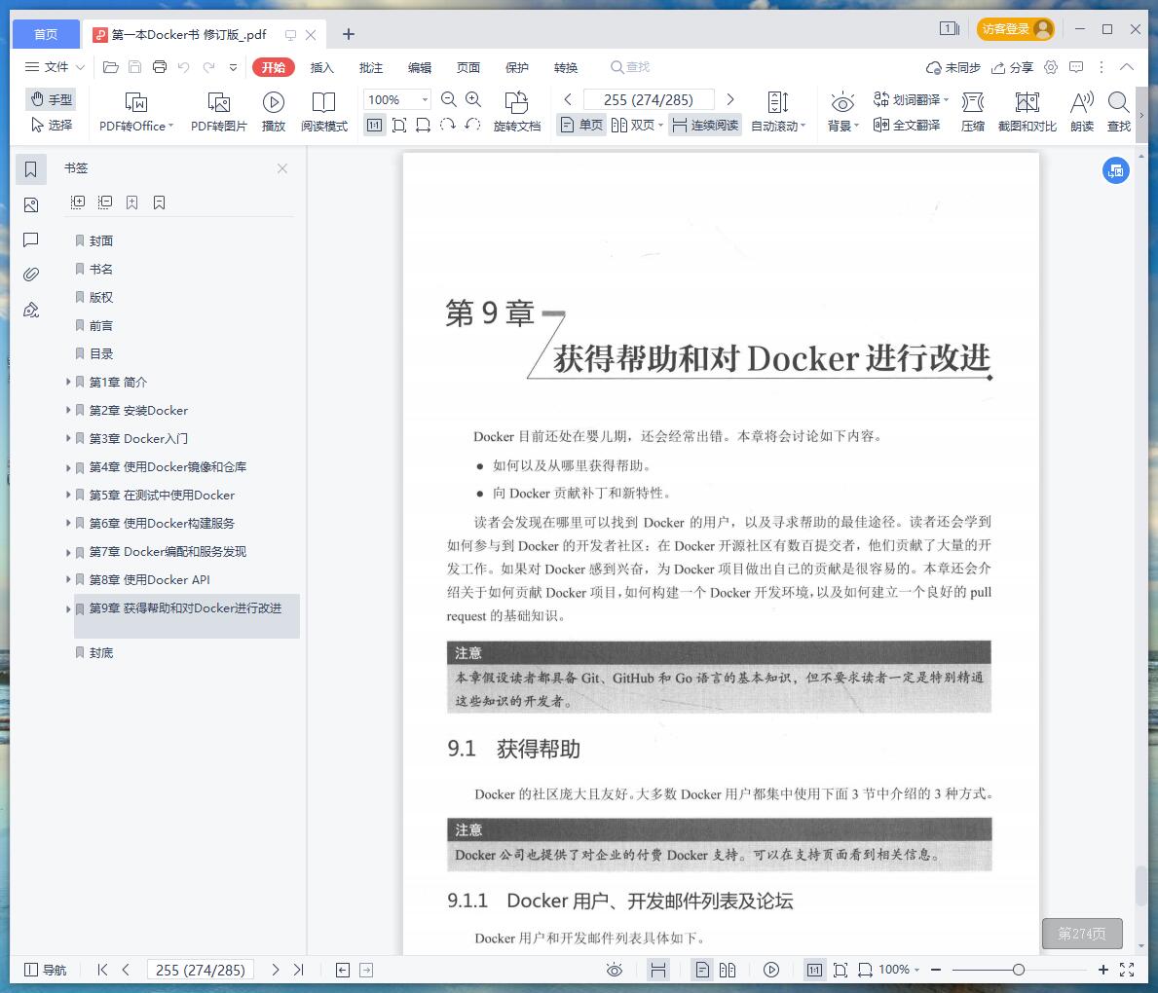Expand 第4章 使用Docker镜像和仓库 bookmark
This screenshot has width=1158, height=993.
pyautogui.click(x=68, y=466)
